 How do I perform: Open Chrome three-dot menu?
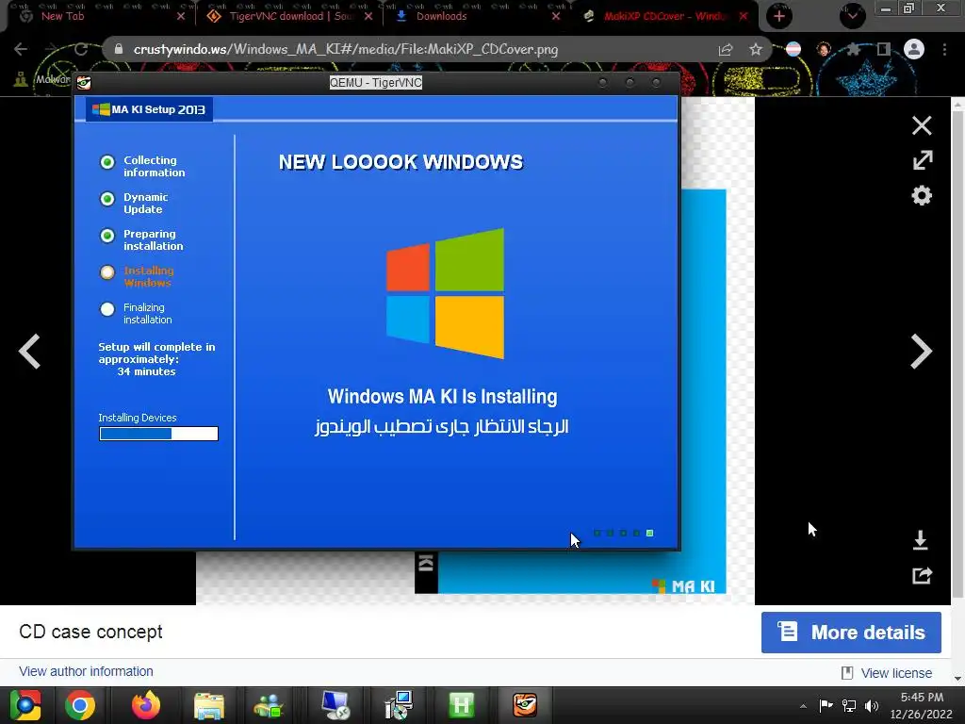point(944,49)
